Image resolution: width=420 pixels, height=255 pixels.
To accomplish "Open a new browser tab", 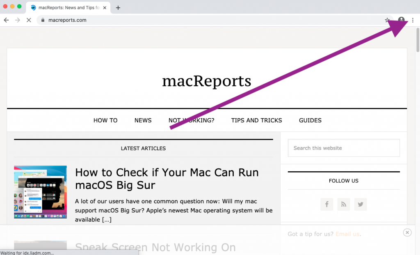I will (x=118, y=8).
